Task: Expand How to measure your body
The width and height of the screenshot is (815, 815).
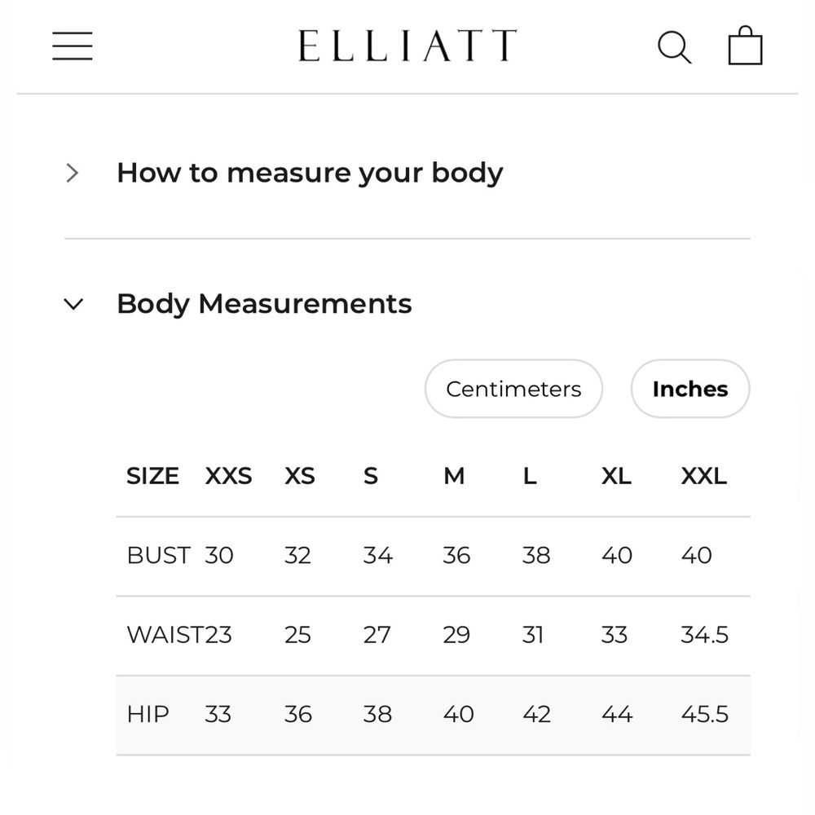Action: 310,173
